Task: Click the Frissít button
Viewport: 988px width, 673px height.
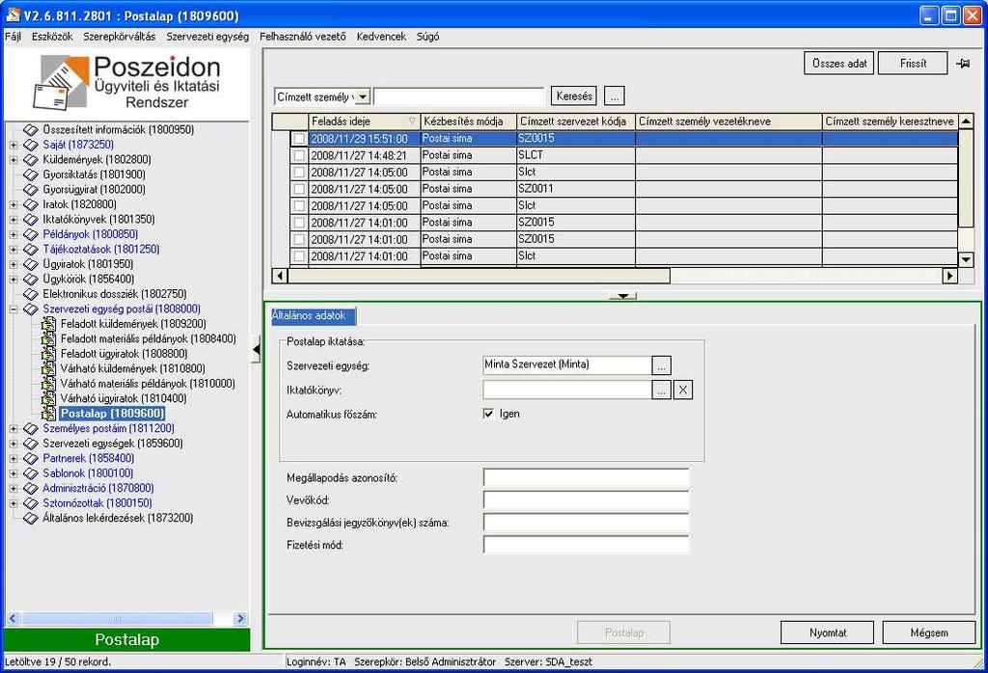Action: coord(913,64)
